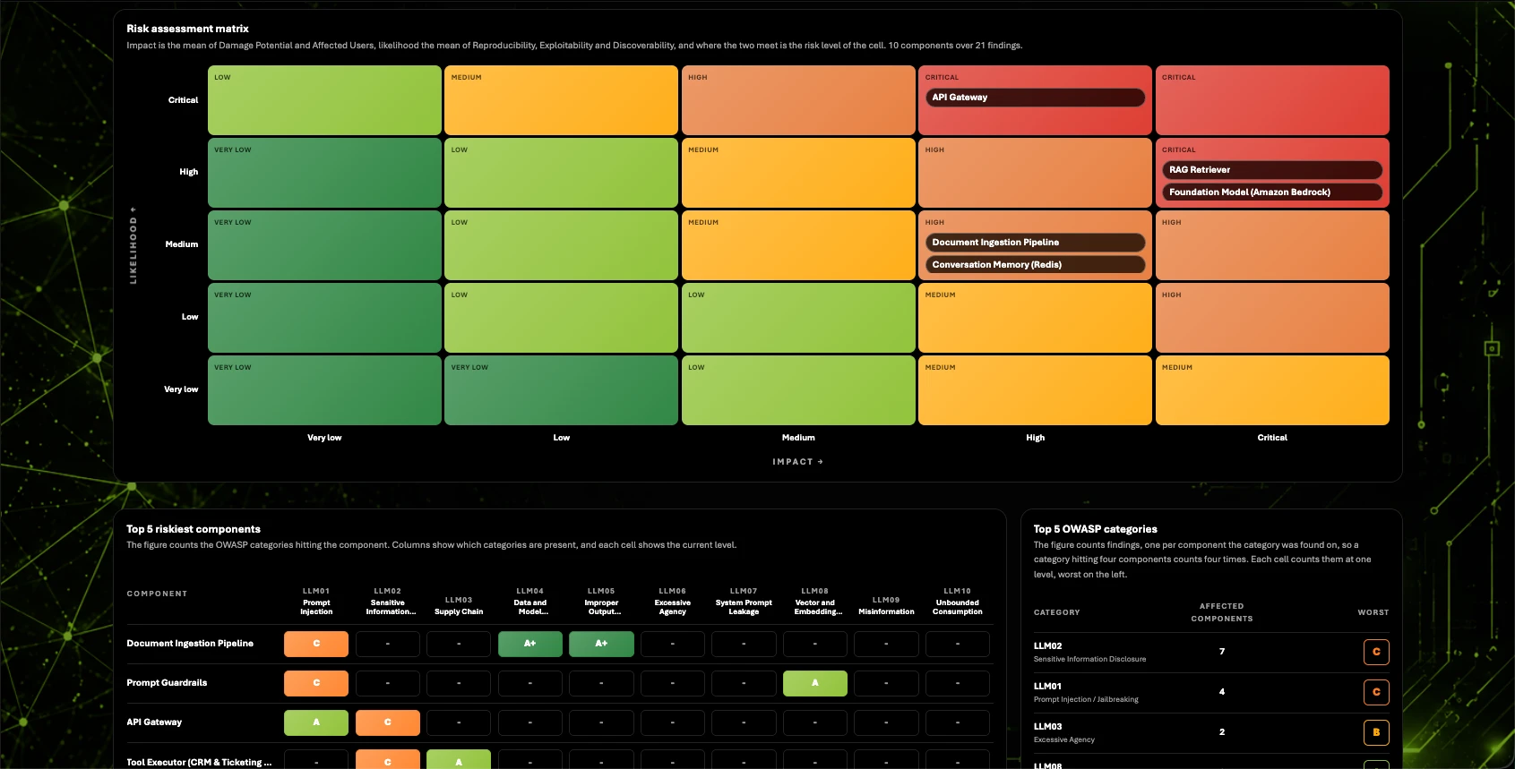This screenshot has width=1515, height=769.
Task: Select the matrix cell at High likelihood, Low impact
Action: pyautogui.click(x=561, y=173)
